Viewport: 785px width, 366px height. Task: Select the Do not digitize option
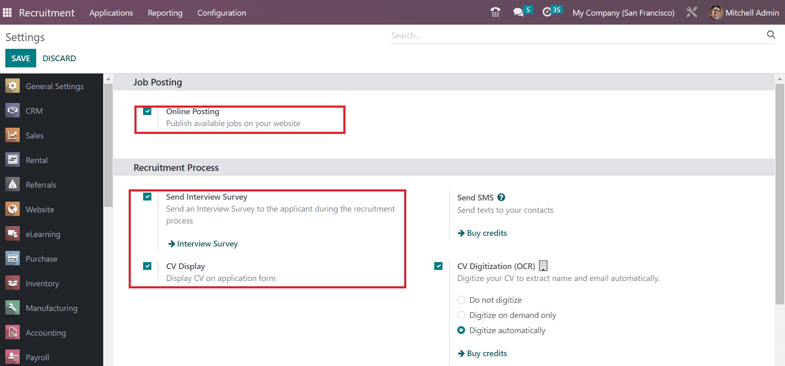pos(461,300)
